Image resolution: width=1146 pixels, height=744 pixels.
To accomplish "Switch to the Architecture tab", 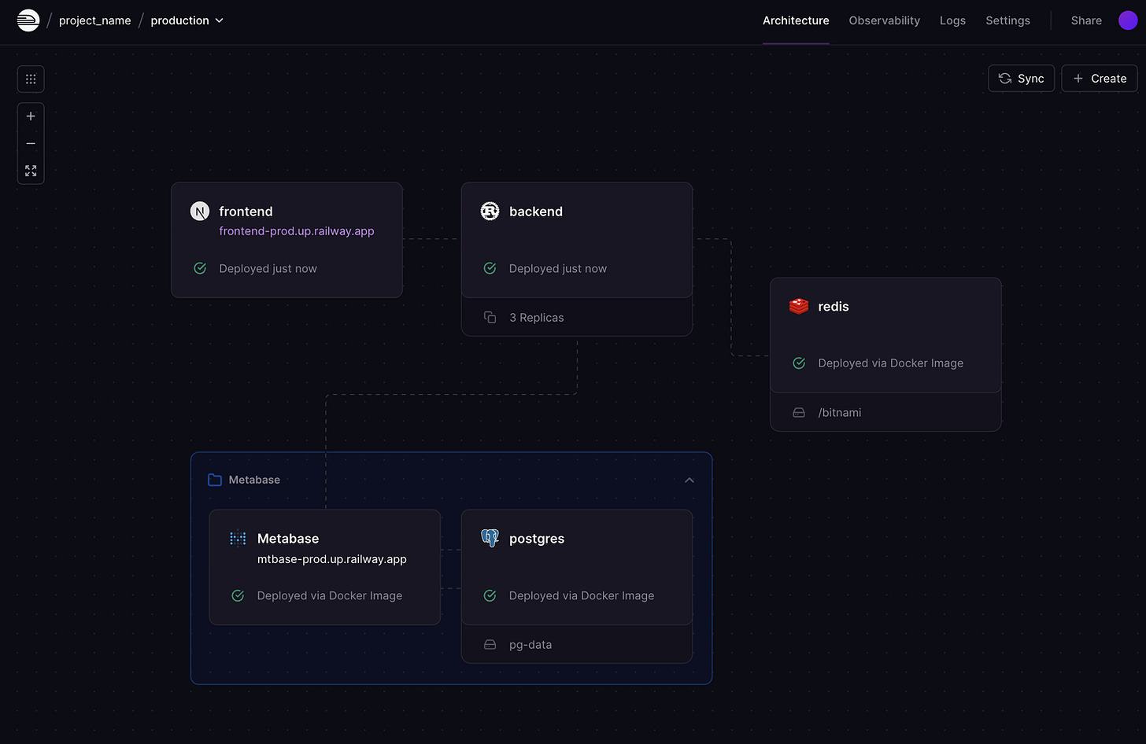I will pyautogui.click(x=796, y=20).
